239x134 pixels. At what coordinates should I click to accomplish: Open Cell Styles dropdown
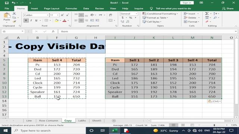(152, 22)
